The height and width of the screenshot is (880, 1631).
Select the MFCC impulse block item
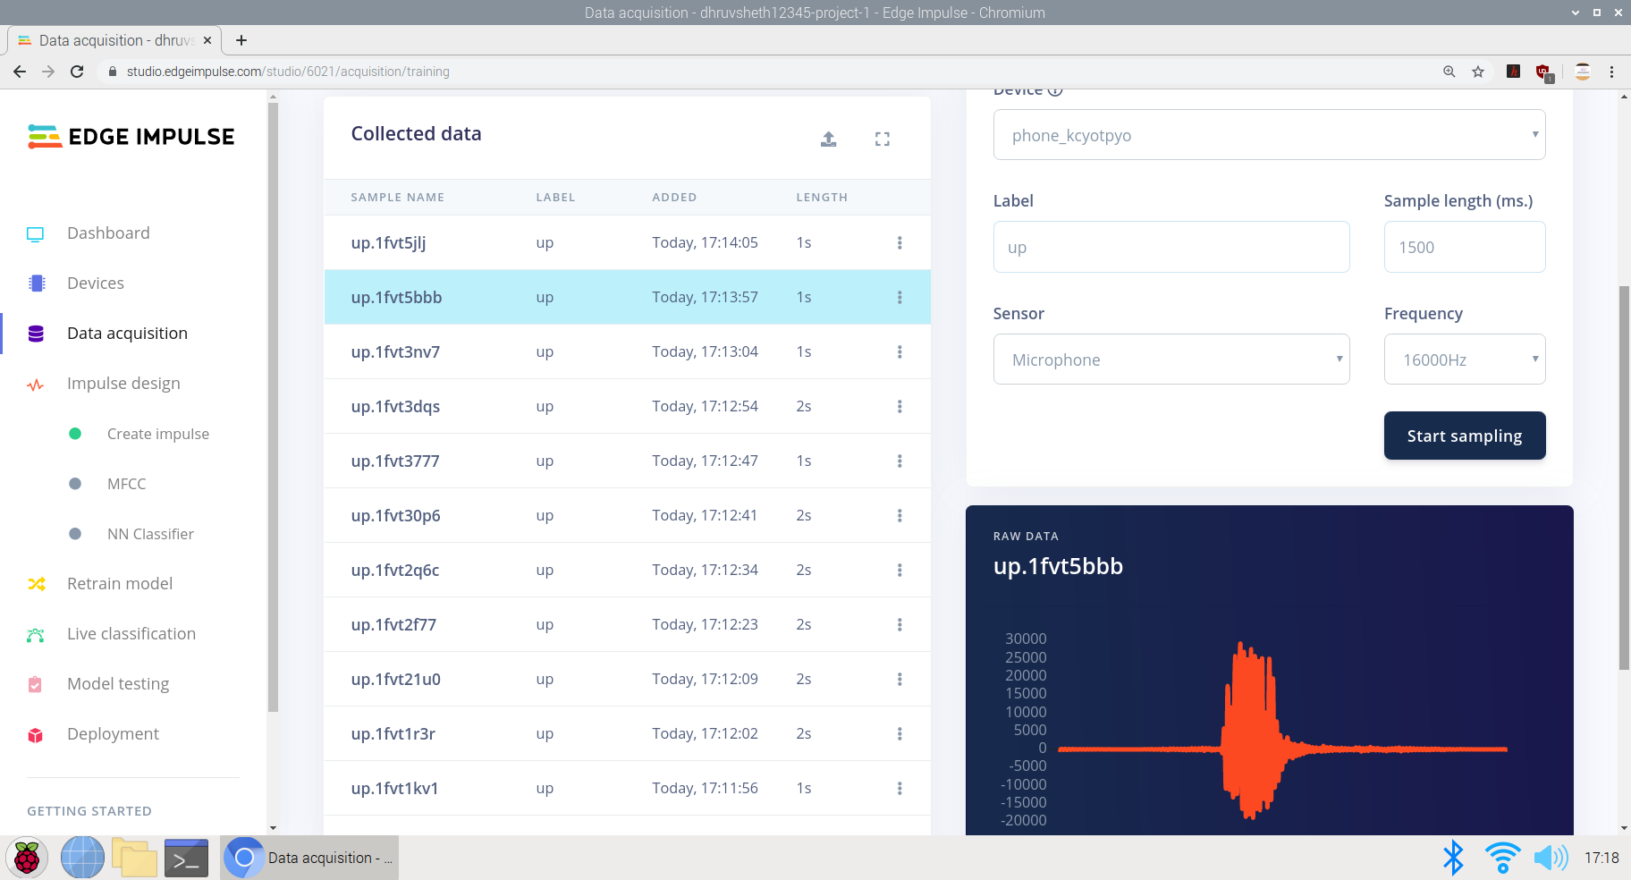(126, 484)
